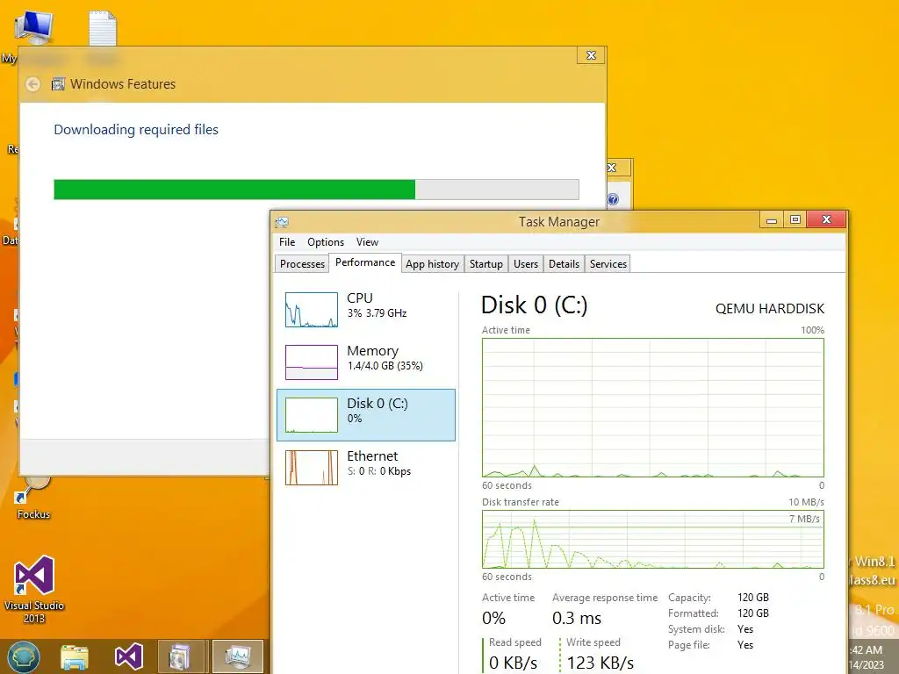Select the Memory performance graph thumbnail

[x=312, y=362]
